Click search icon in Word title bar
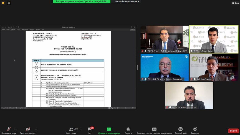Viewport: 240px width, 135px height. click(x=132, y=27)
